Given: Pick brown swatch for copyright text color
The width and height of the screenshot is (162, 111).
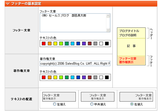Looking at the screenshot, I should pyautogui.click(x=90, y=77).
